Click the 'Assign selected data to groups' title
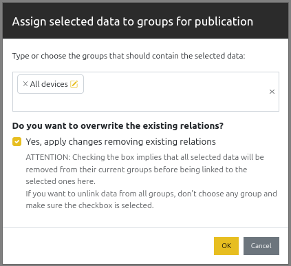This screenshot has height=266, width=291. [x=133, y=21]
